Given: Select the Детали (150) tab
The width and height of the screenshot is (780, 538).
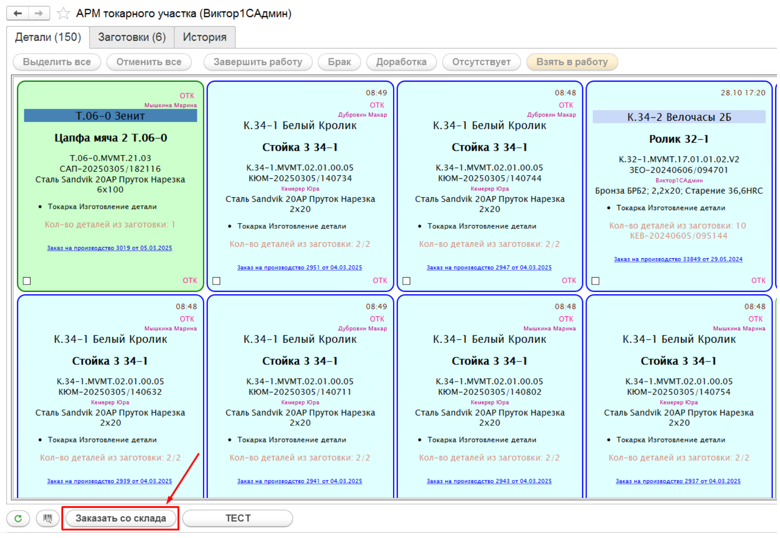Looking at the screenshot, I should [x=48, y=37].
